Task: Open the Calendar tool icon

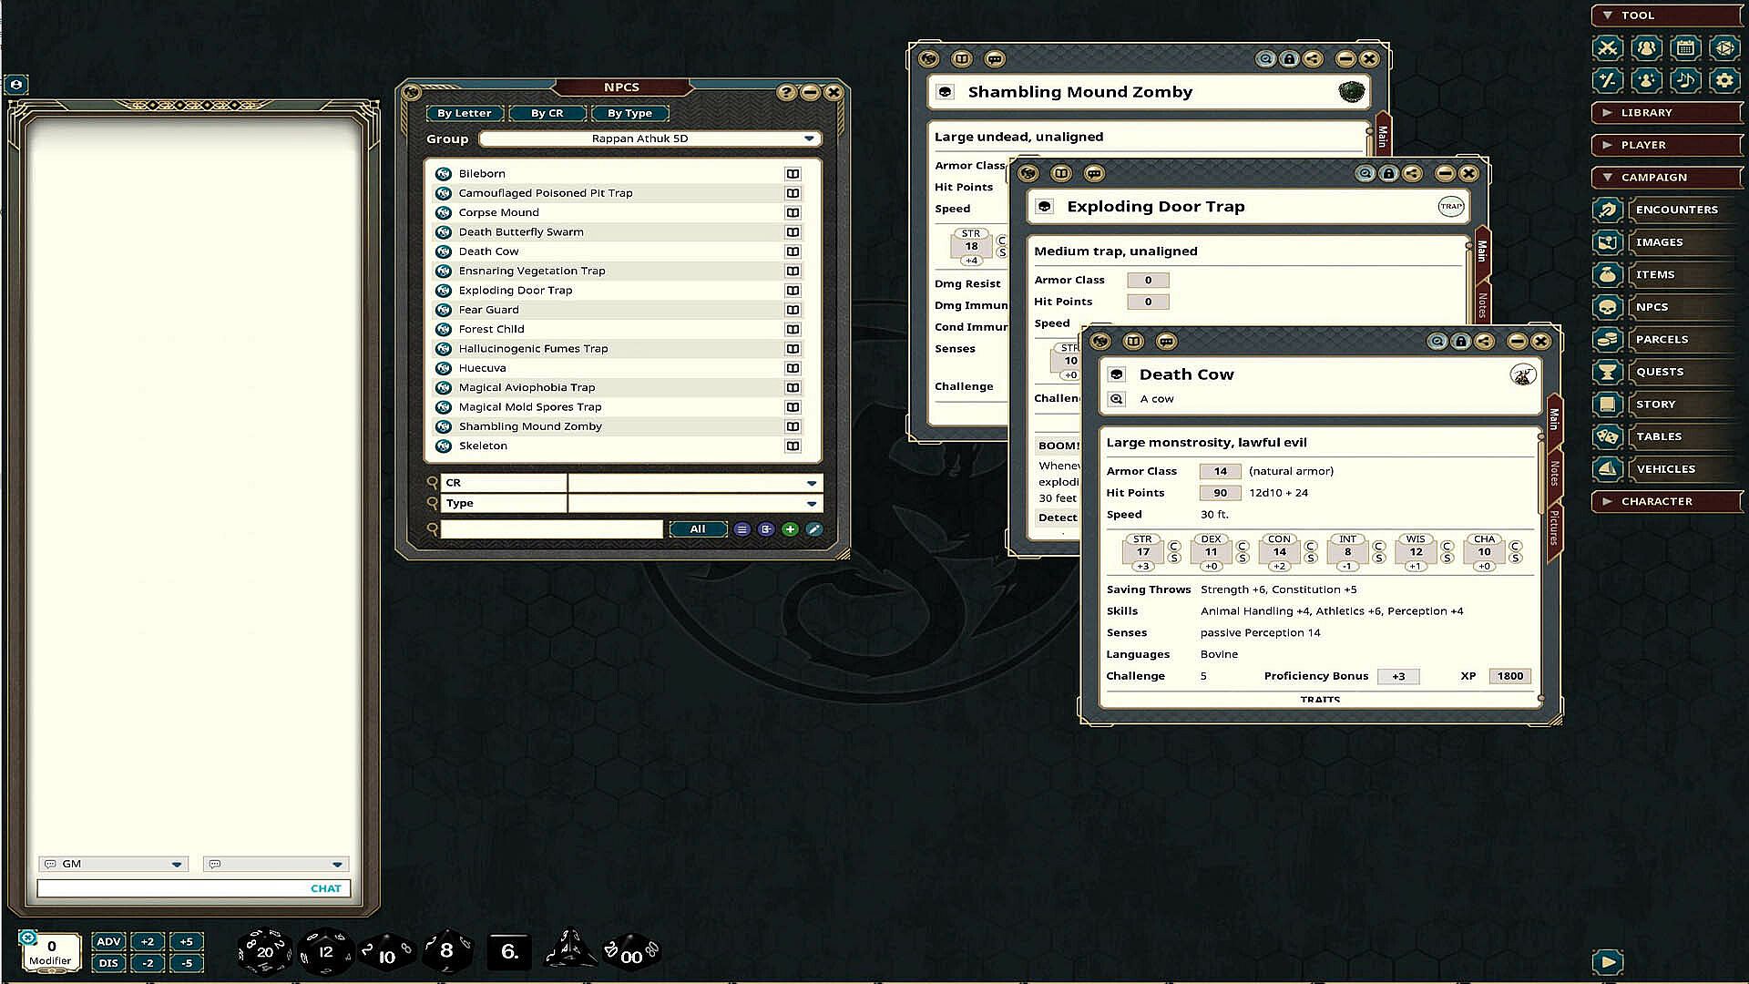Action: click(1685, 48)
